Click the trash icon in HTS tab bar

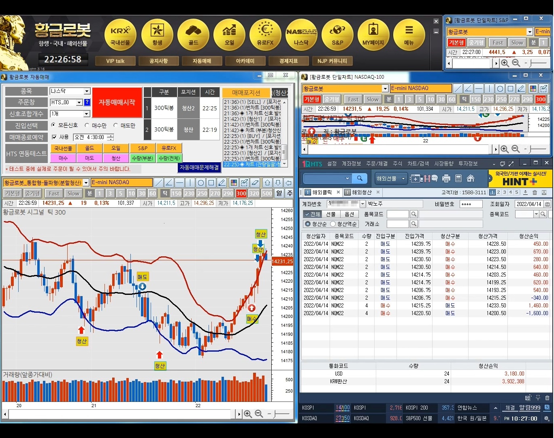(x=535, y=192)
